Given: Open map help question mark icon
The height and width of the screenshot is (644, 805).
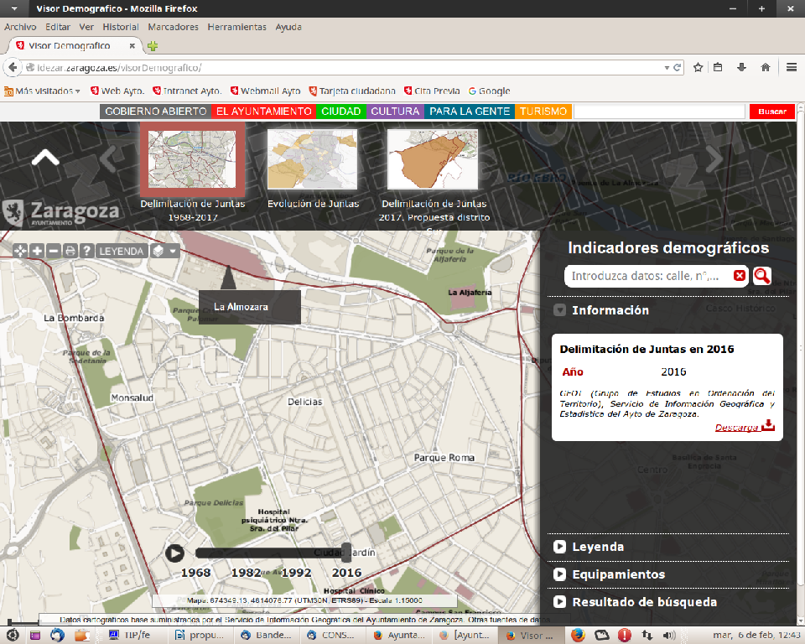Looking at the screenshot, I should pos(86,251).
